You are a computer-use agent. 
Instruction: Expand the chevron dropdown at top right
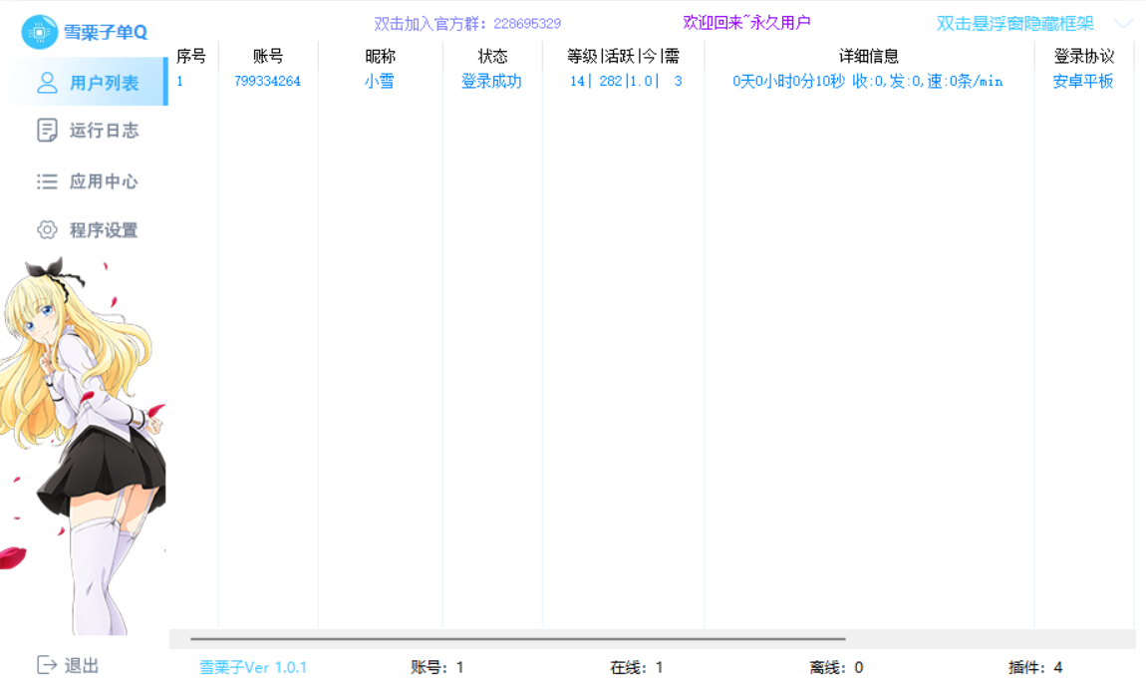(x=1123, y=23)
